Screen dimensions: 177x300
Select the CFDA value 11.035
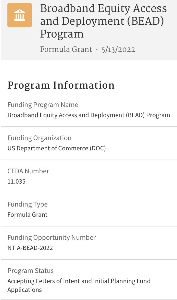17,182
